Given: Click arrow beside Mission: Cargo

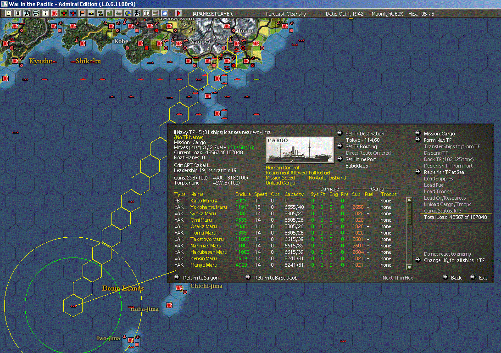Looking at the screenshot, I should pyautogui.click(x=418, y=133).
